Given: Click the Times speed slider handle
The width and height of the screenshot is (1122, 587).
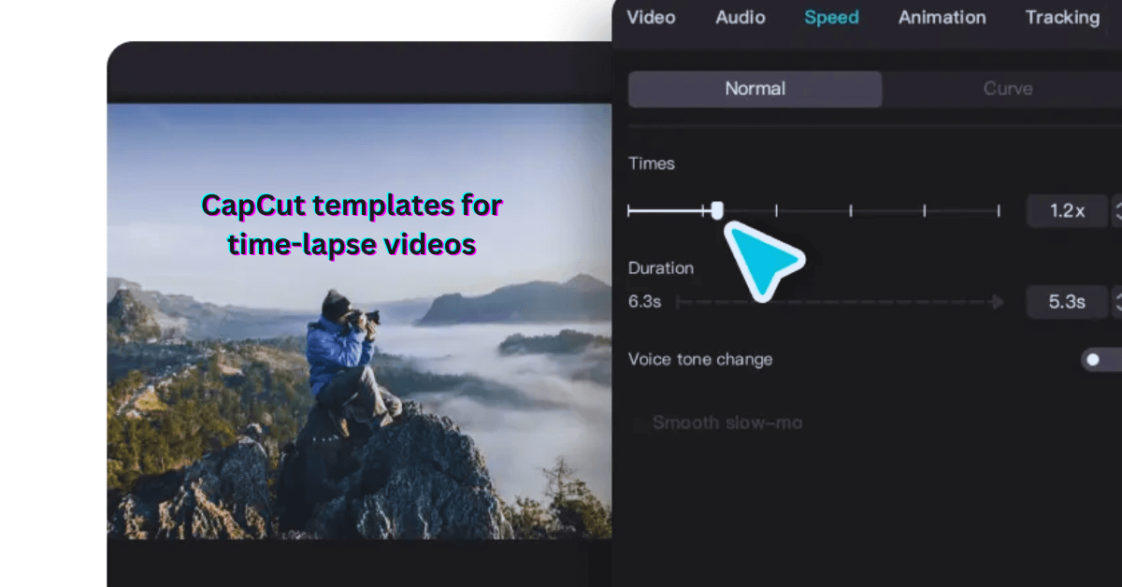Looking at the screenshot, I should point(717,210).
